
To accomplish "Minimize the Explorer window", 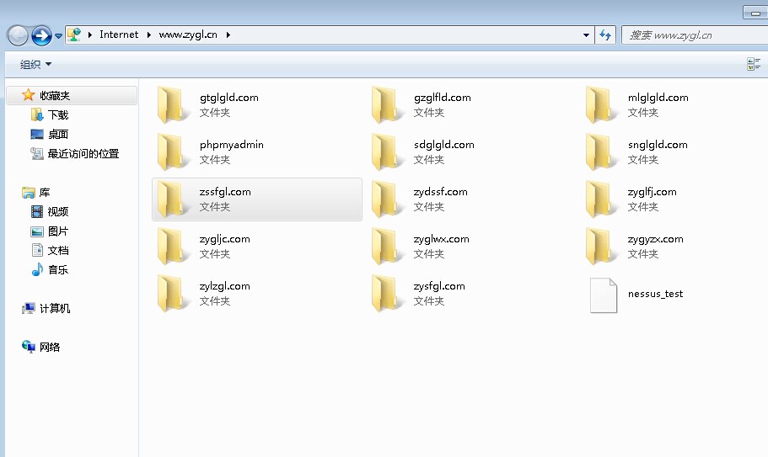I will point(755,13).
